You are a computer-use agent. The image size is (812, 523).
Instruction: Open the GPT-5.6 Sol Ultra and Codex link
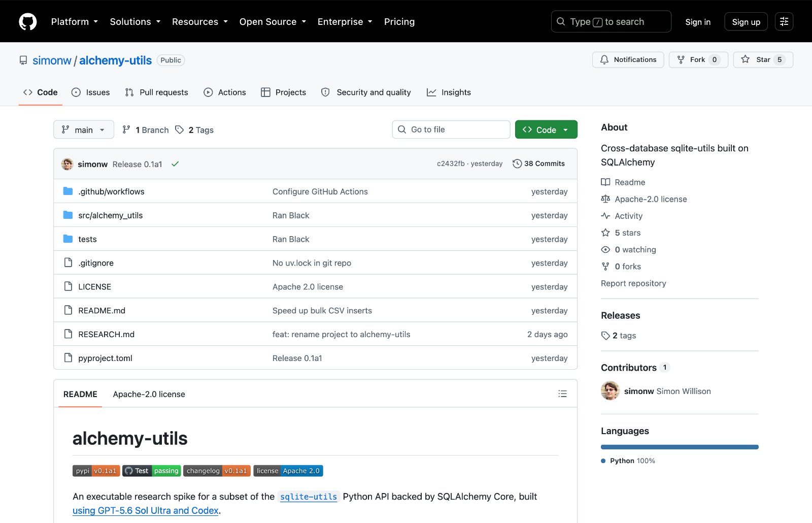click(x=146, y=510)
